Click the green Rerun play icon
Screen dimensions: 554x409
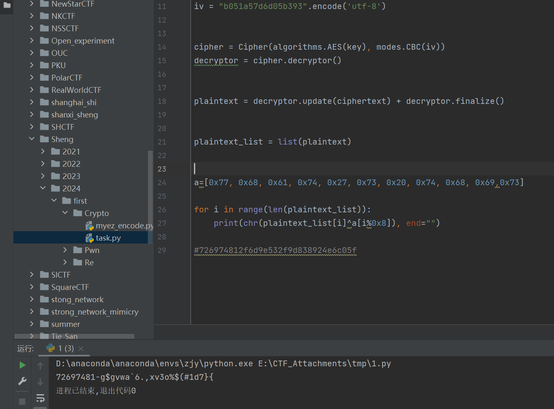pyautogui.click(x=22, y=365)
